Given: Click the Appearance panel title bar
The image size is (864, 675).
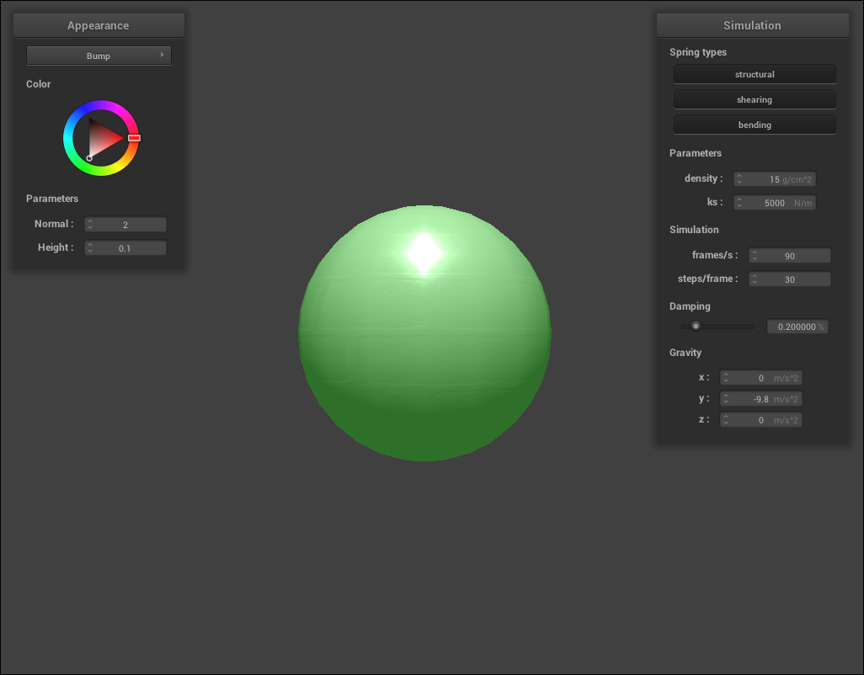Looking at the screenshot, I should tap(99, 25).
